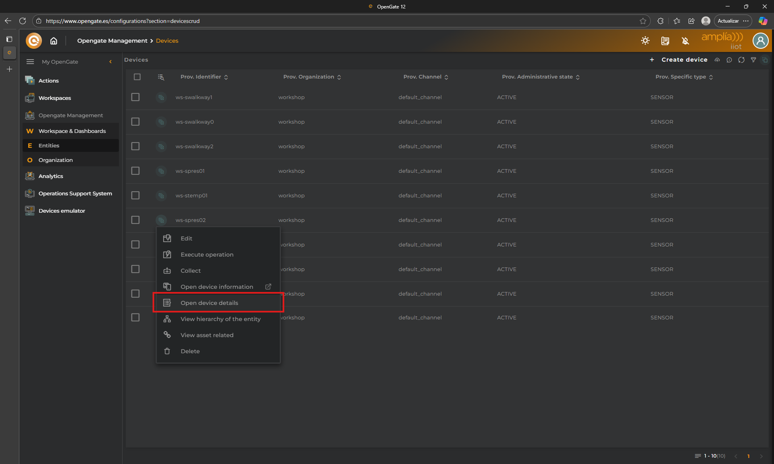Select the ws-stemp01 row checkbox
Viewport: 774px width, 464px height.
[x=135, y=195]
